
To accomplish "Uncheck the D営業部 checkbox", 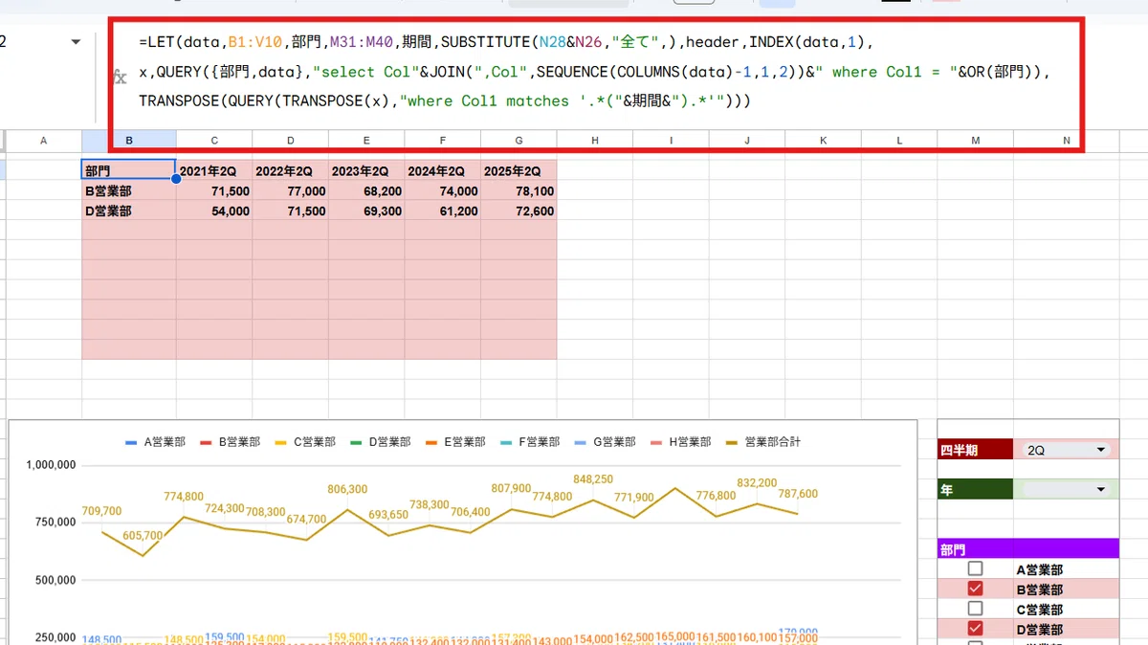I will [975, 629].
